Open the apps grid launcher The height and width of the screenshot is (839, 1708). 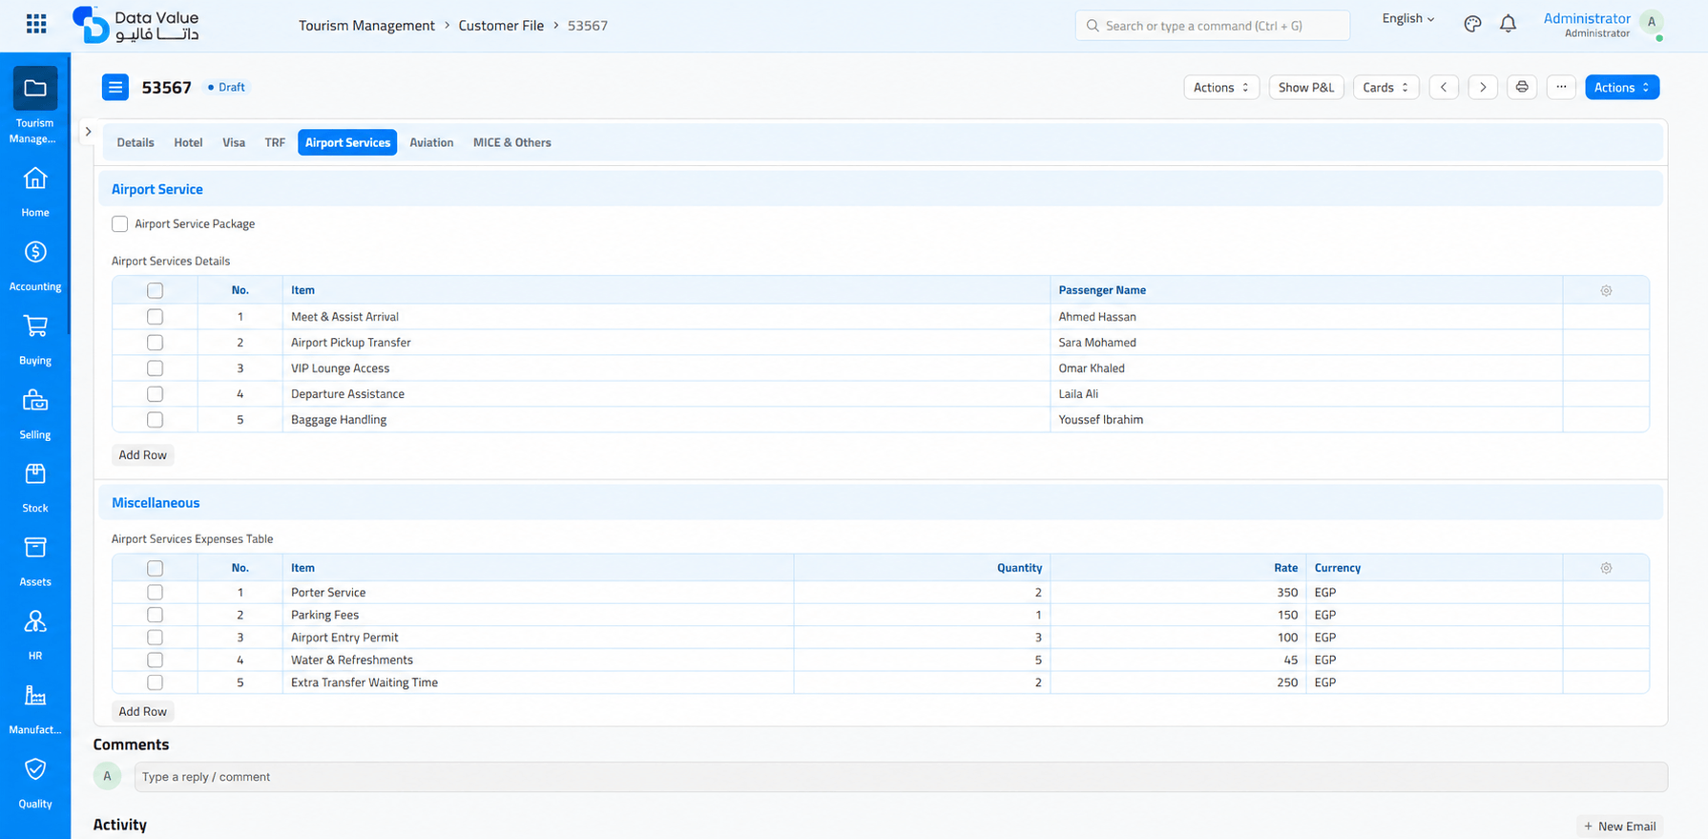pyautogui.click(x=36, y=24)
